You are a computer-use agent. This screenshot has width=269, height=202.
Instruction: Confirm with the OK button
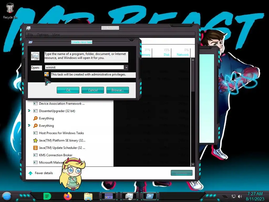68,90
